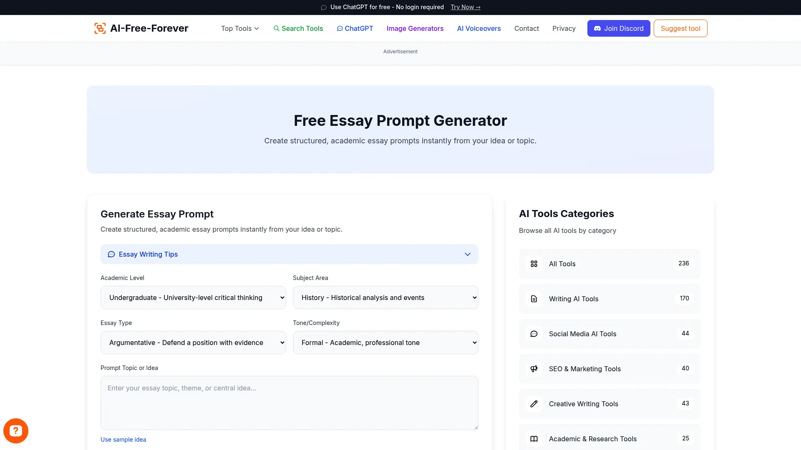The height and width of the screenshot is (450, 801).
Task: Click the Creative Writing Tools pencil icon
Action: click(x=534, y=404)
